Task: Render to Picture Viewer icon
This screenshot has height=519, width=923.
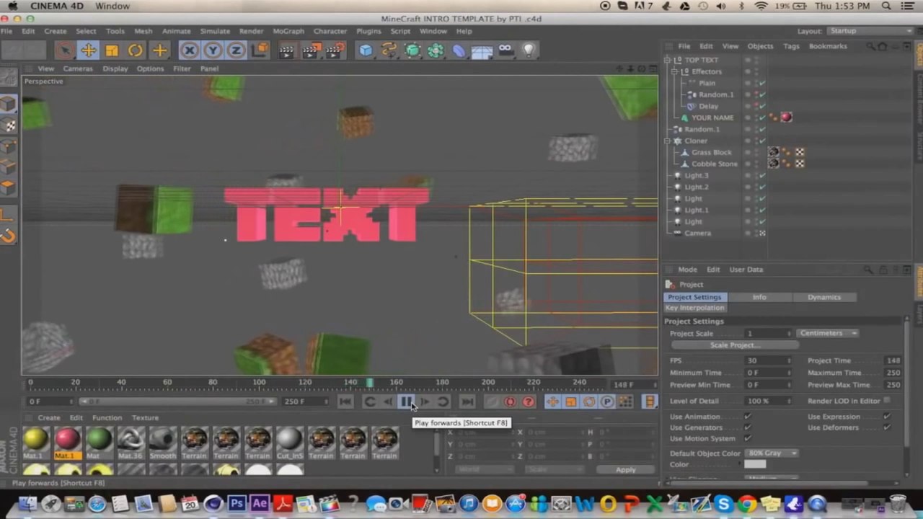Action: tap(311, 50)
